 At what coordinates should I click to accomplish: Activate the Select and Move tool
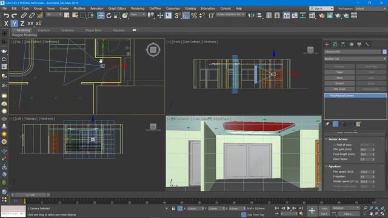pos(101,16)
